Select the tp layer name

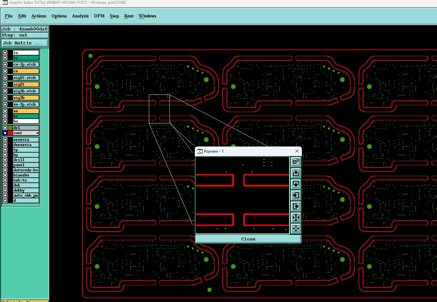[x=26, y=150]
